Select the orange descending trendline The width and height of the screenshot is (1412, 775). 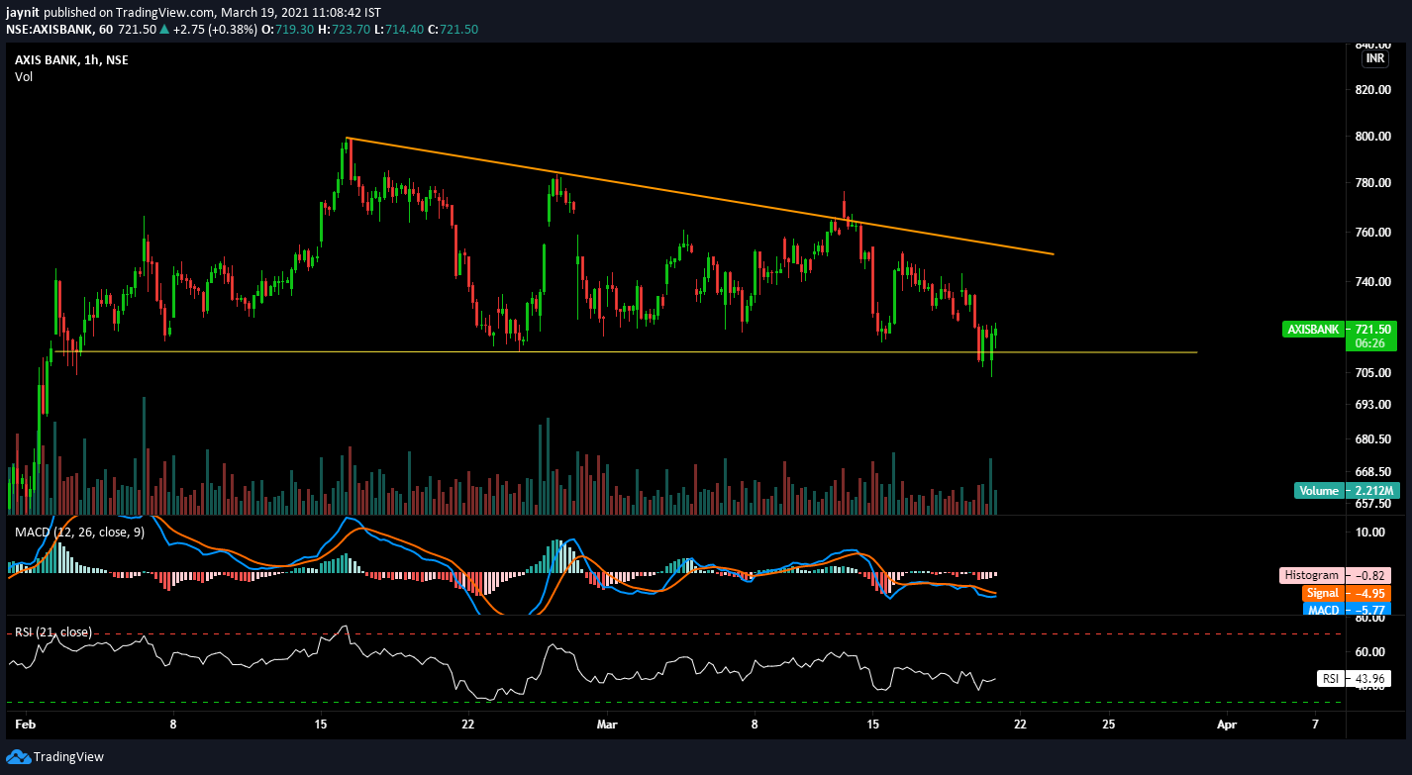(699, 196)
